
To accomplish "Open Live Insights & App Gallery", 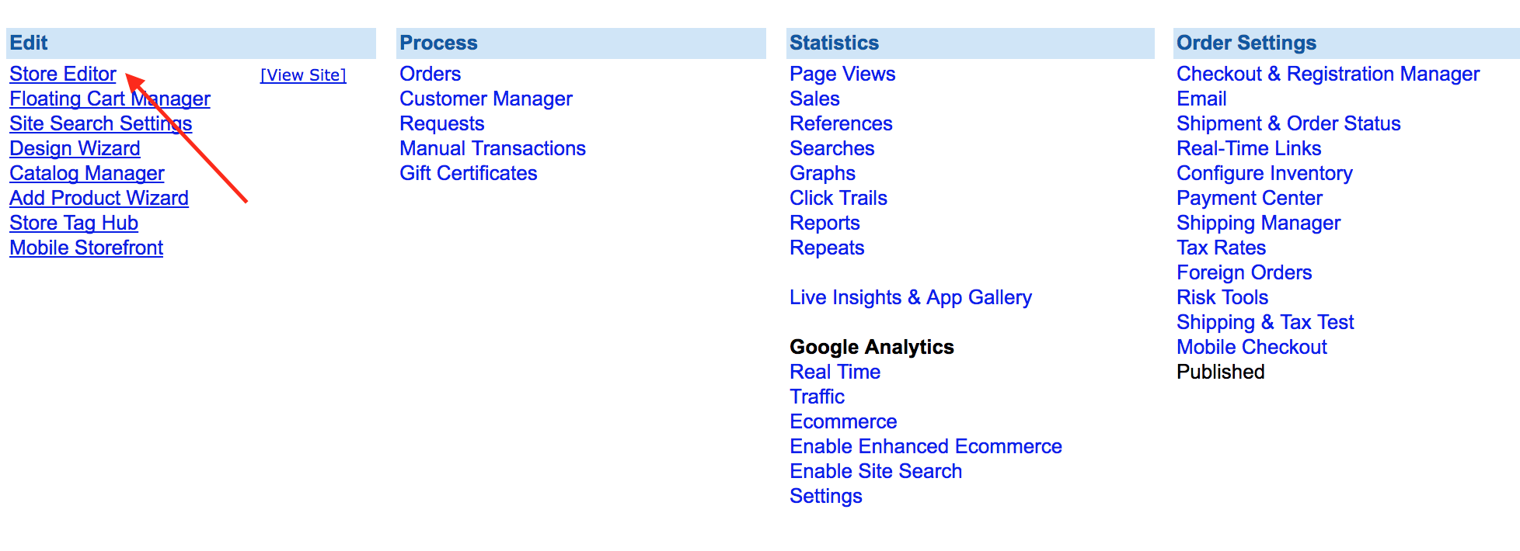I will click(911, 297).
